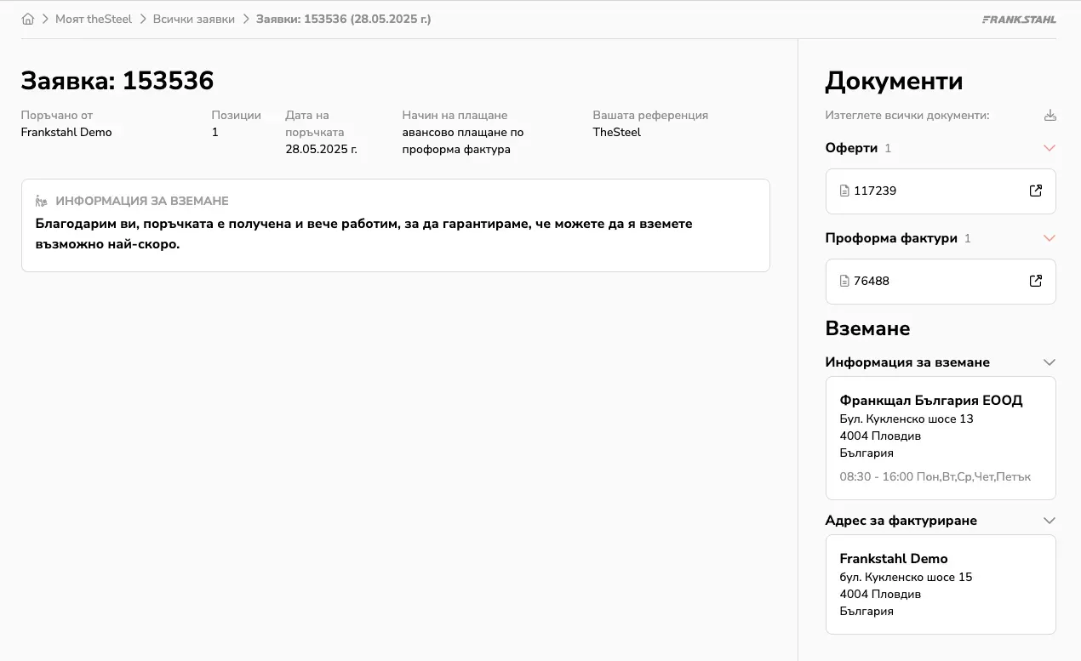Collapse the Оферти section
This screenshot has width=1081, height=661.
[x=1050, y=148]
